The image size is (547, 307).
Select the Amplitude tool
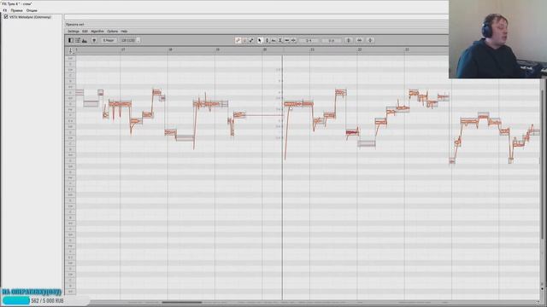(280, 40)
